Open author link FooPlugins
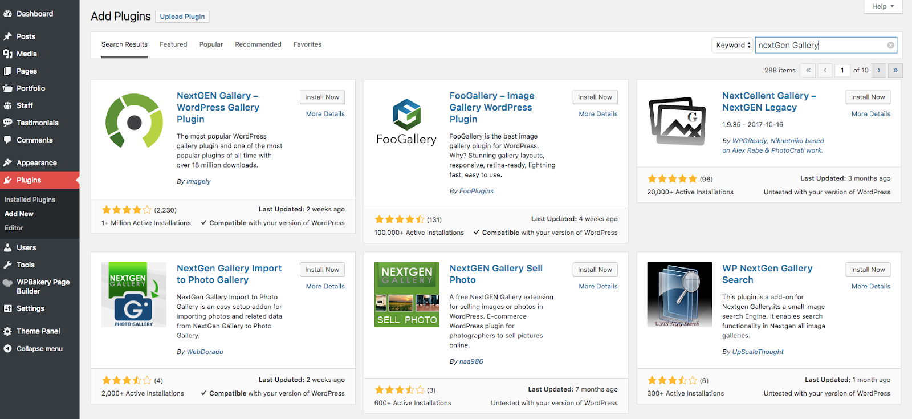The width and height of the screenshot is (912, 419). coord(477,191)
